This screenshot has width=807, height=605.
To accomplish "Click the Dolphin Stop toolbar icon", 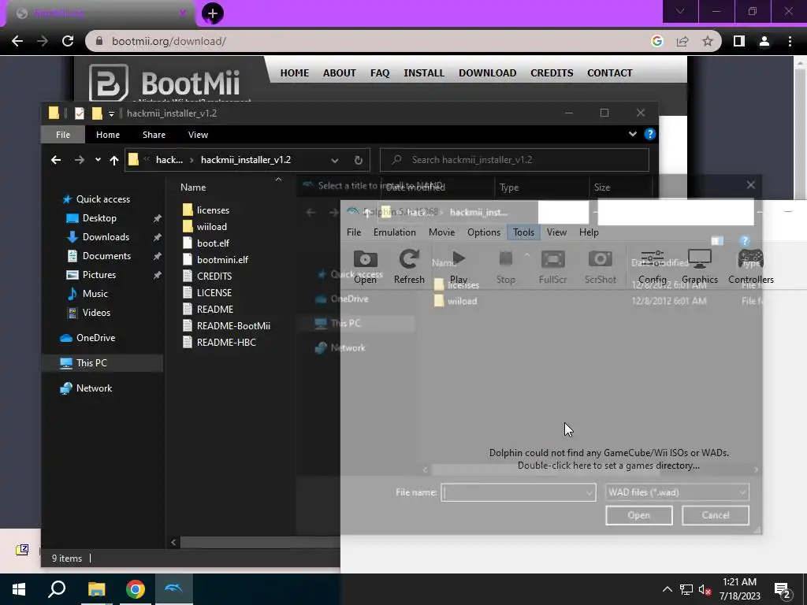I will 505,258.
